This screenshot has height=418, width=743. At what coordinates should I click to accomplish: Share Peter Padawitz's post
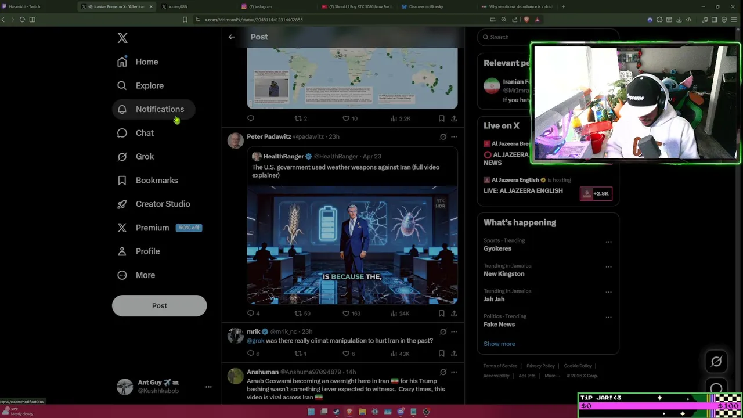[x=454, y=313]
